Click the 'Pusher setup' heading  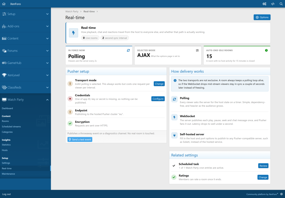click(x=78, y=71)
